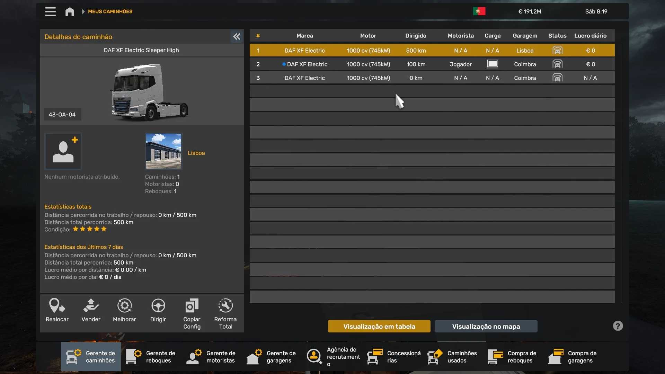Assign driver via the add-driver portrait

point(63,151)
